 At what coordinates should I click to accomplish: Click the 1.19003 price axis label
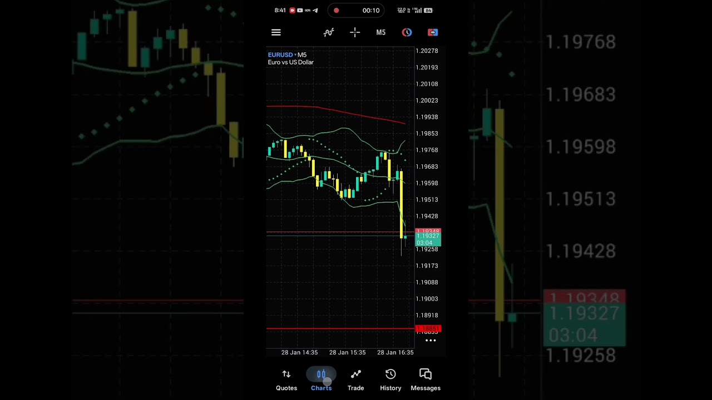[427, 299]
